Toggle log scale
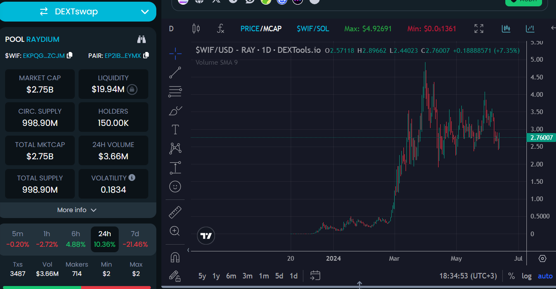This screenshot has width=556, height=289. tap(526, 276)
